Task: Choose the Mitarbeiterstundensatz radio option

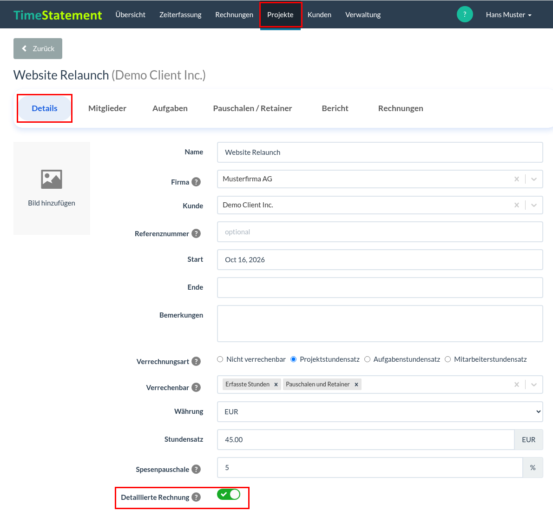Action: (x=448, y=359)
